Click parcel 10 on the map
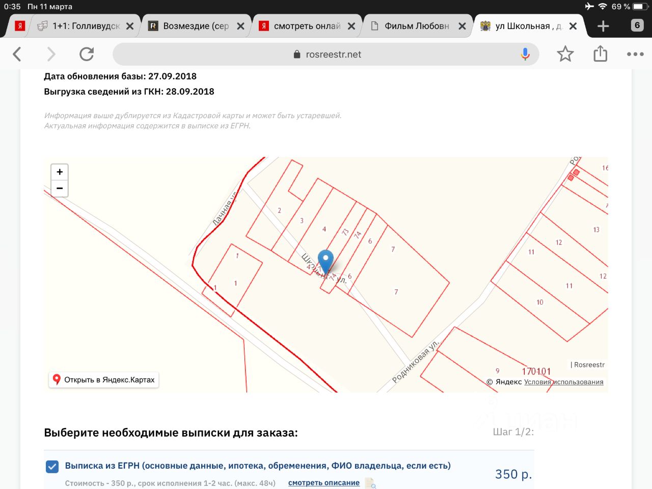The height and width of the screenshot is (489, 652). pos(540,302)
